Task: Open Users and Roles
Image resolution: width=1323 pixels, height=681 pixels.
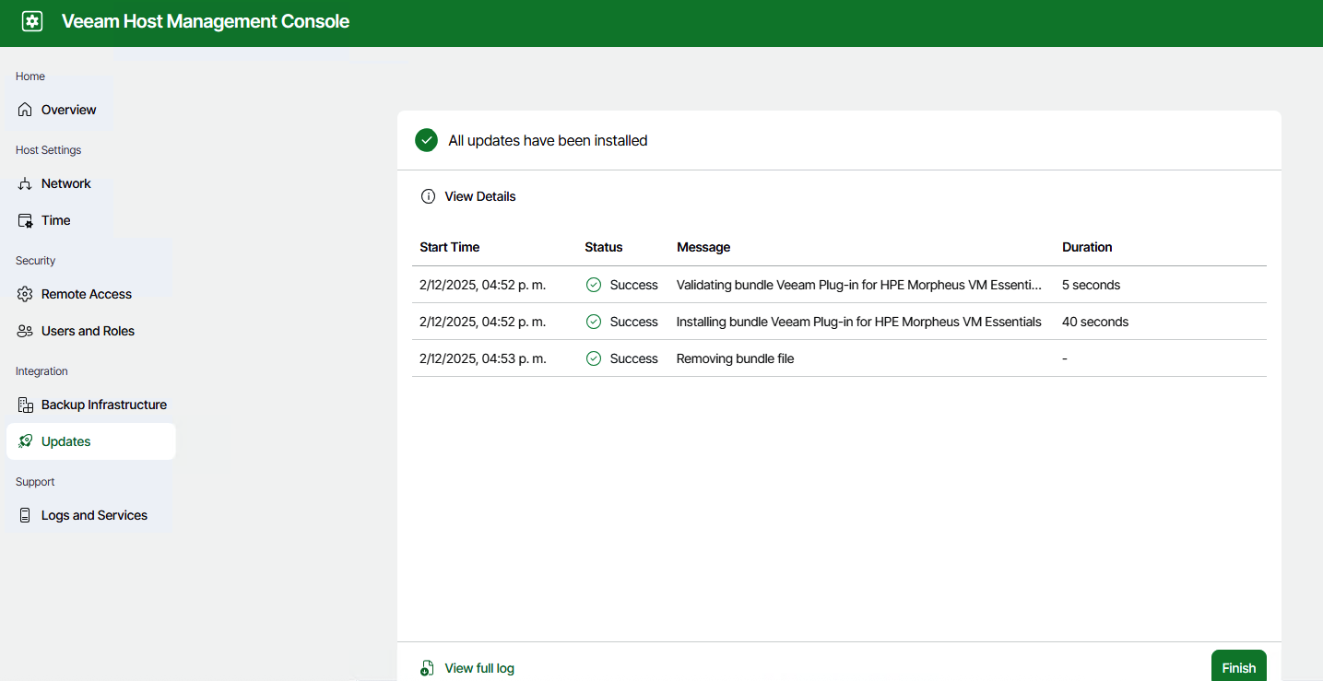Action: pyautogui.click(x=89, y=331)
